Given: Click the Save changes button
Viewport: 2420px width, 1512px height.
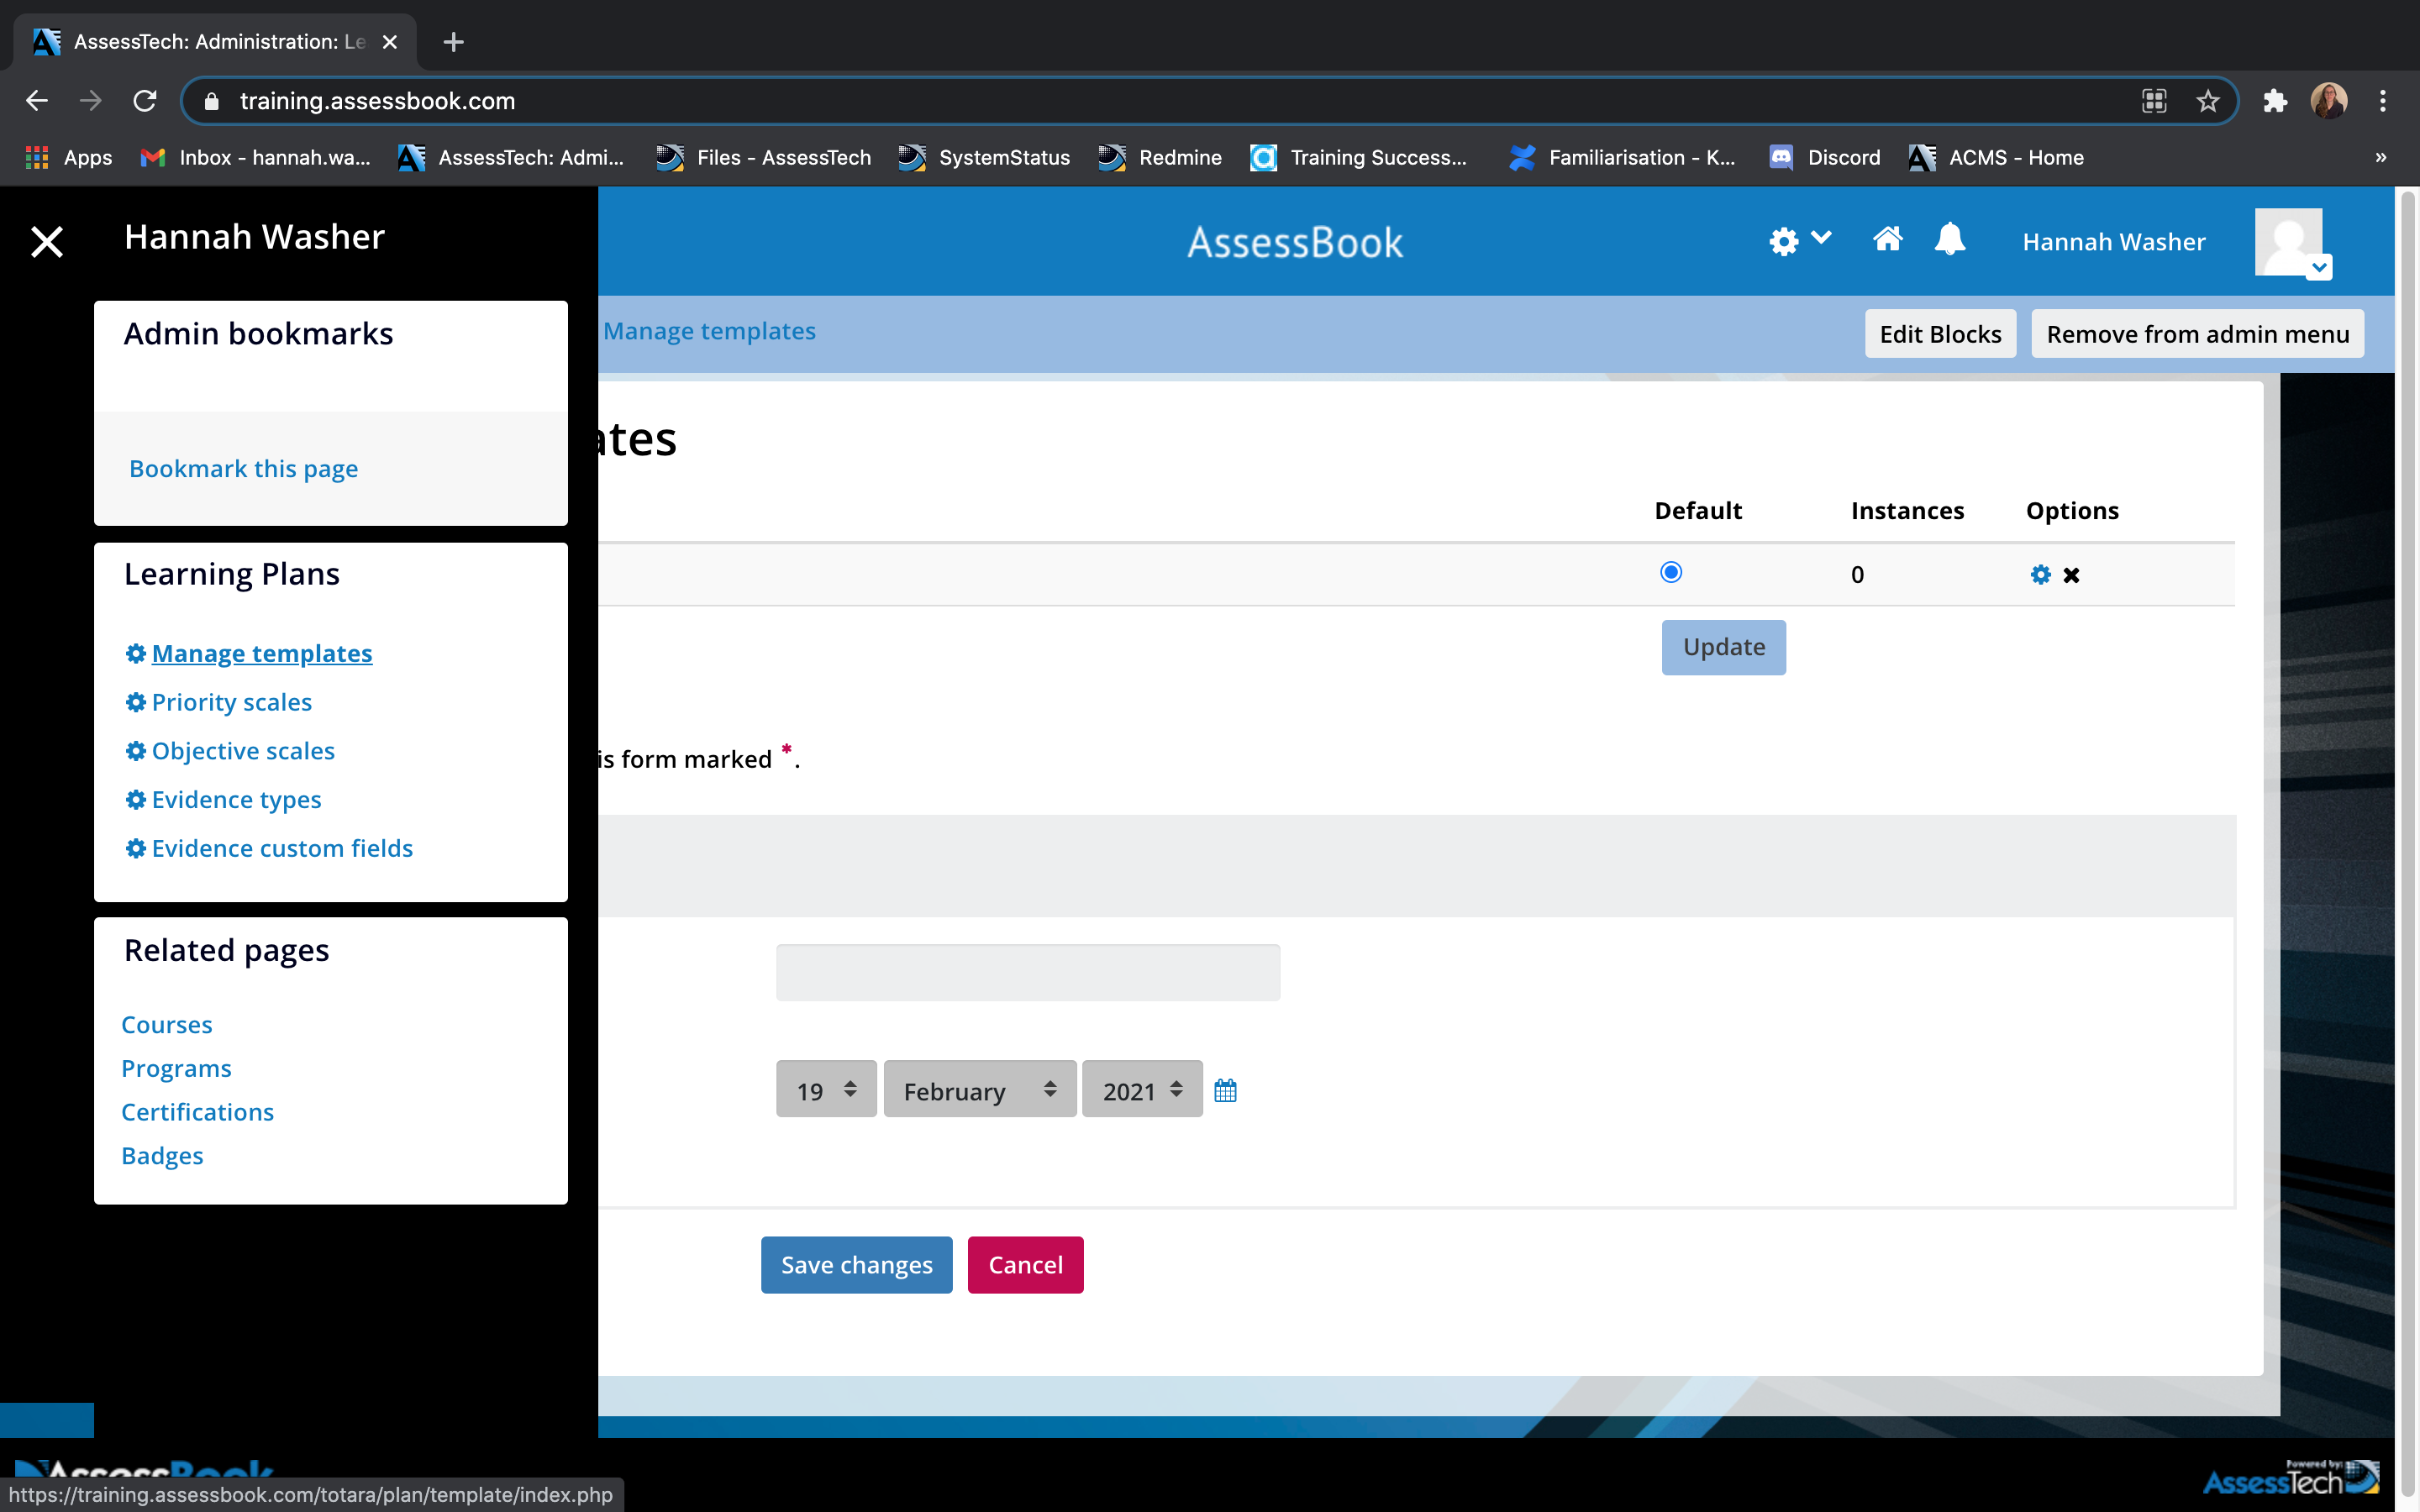Looking at the screenshot, I should coord(856,1265).
